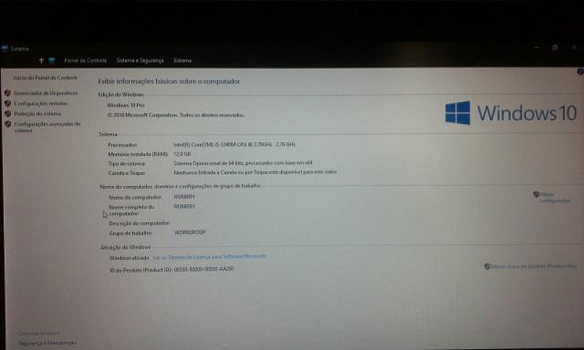Go to Painel de Controle breadcrumb
This screenshot has height=350, width=584.
pos(85,61)
